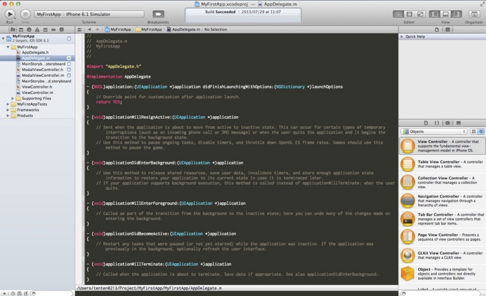486x296 pixels.
Task: Expand the Quick Help section
Action: [x=402, y=36]
